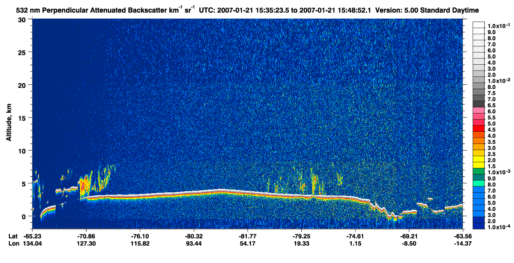Click latitude value '-80.32'
This screenshot has width=514, height=263.
(194, 236)
